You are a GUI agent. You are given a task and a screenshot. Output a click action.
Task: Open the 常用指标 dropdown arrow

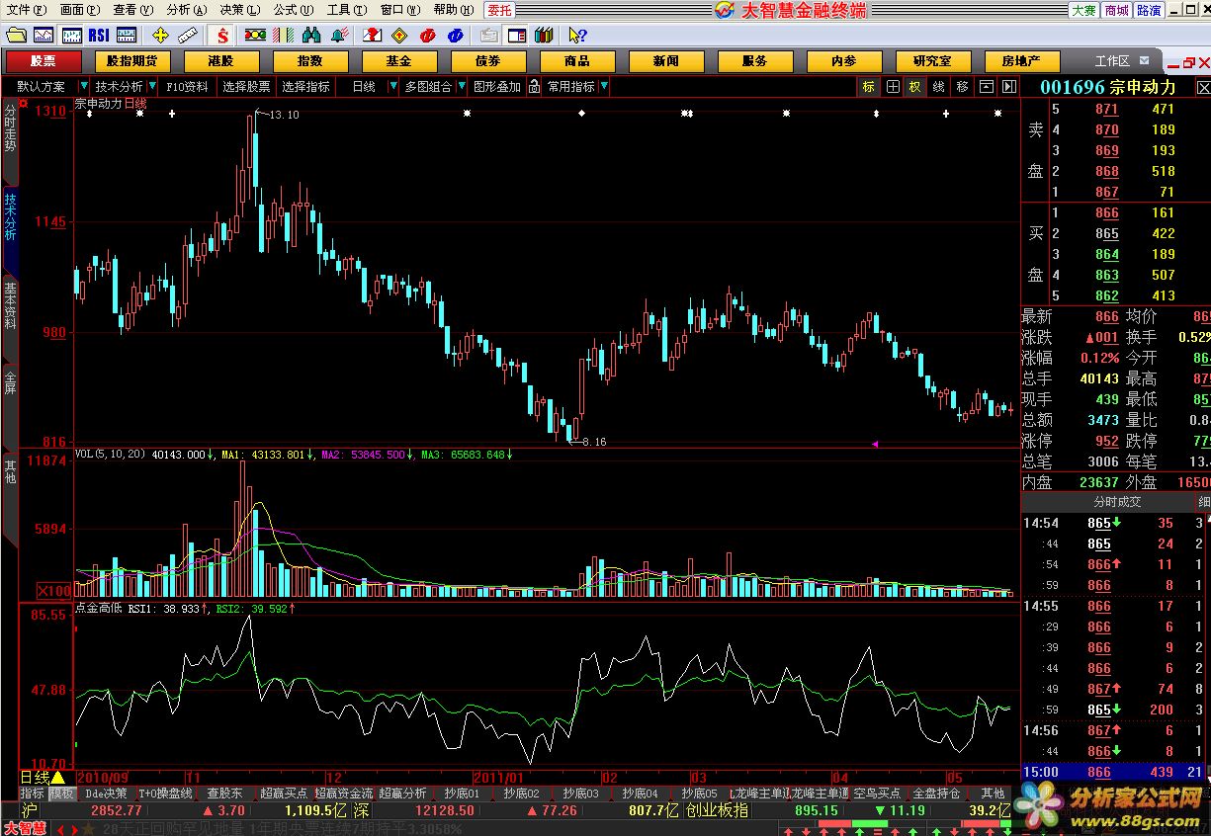[x=604, y=87]
